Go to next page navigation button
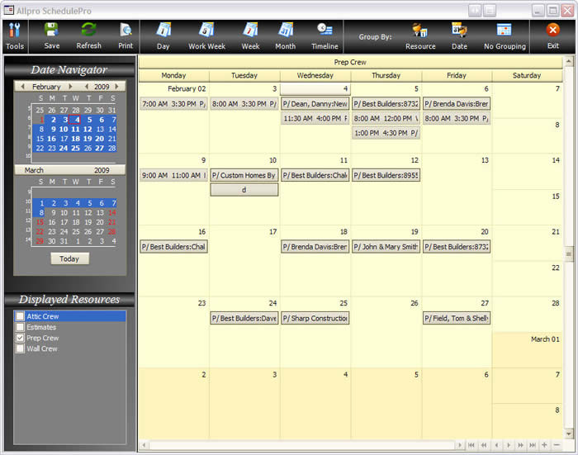 point(520,445)
